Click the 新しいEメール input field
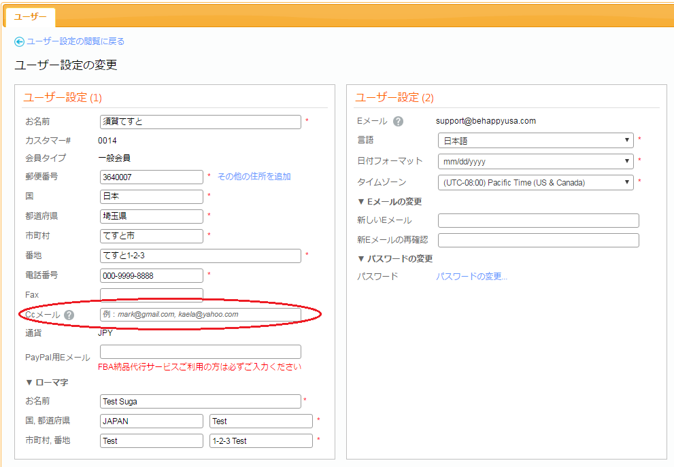The image size is (674, 467). coord(538,220)
